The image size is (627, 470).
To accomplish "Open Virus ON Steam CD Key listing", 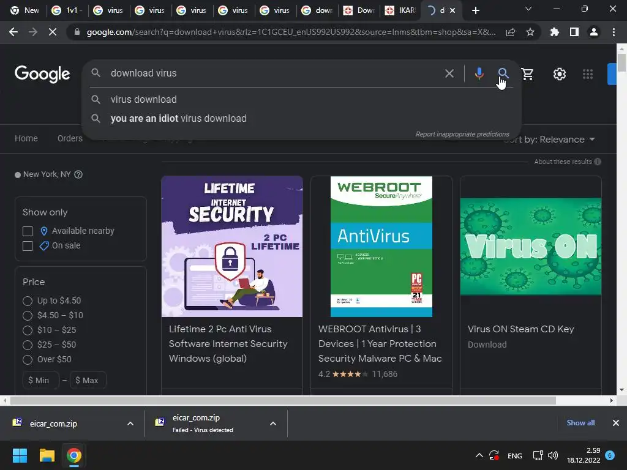I will pos(520,329).
